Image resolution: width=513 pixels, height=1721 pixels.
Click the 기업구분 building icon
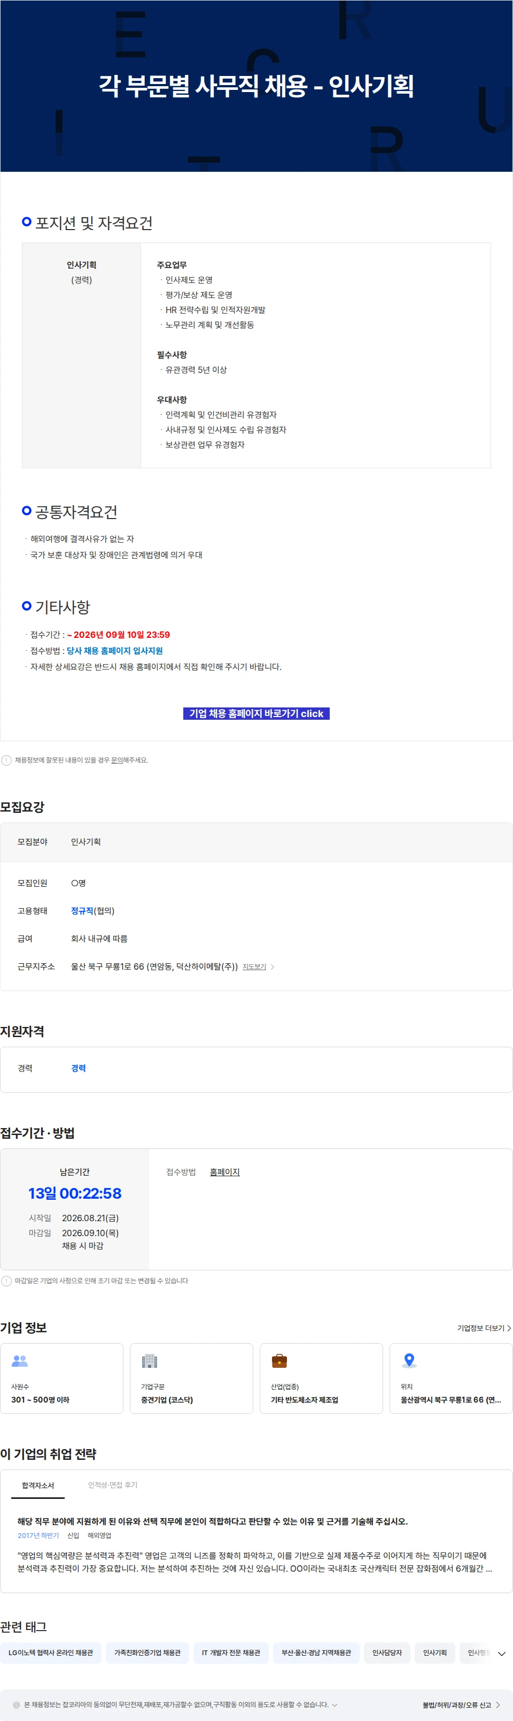tap(150, 1360)
